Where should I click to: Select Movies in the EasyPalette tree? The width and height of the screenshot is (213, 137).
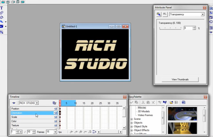pos(142,108)
